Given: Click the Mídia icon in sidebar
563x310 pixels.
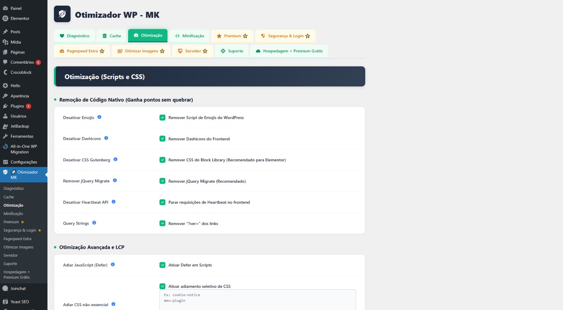Looking at the screenshot, I should coord(5,42).
